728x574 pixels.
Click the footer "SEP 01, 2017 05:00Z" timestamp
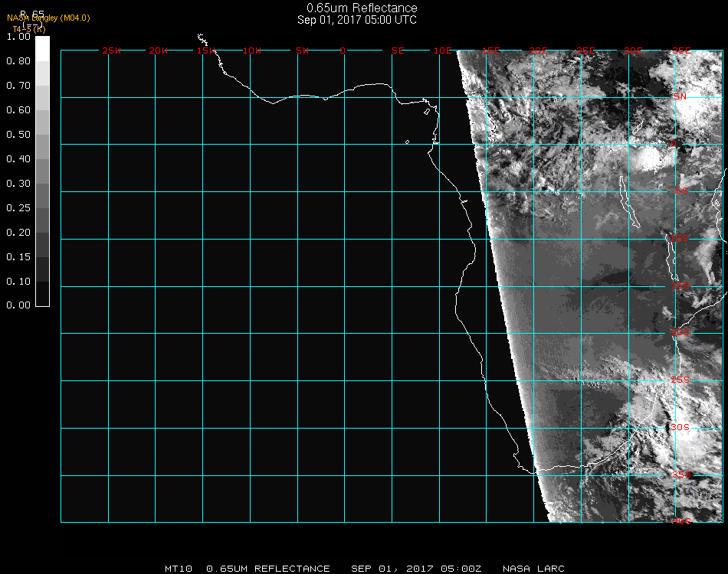pyautogui.click(x=416, y=569)
